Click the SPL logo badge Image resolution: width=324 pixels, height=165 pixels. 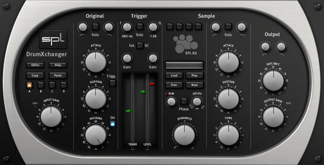coord(53,39)
